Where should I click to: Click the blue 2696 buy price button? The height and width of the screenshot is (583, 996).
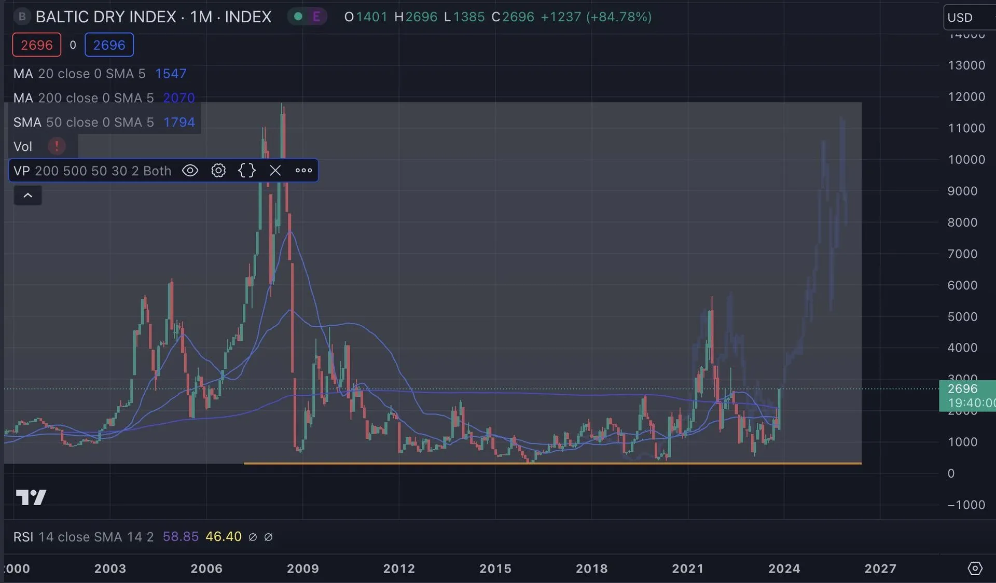click(109, 45)
